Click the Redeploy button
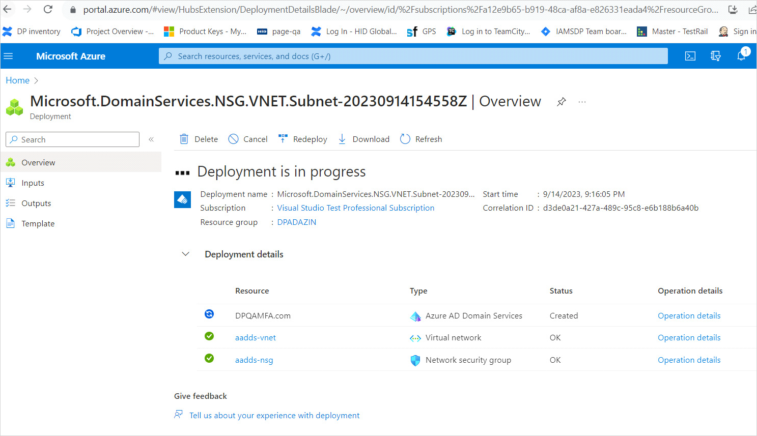757x436 pixels. point(303,139)
